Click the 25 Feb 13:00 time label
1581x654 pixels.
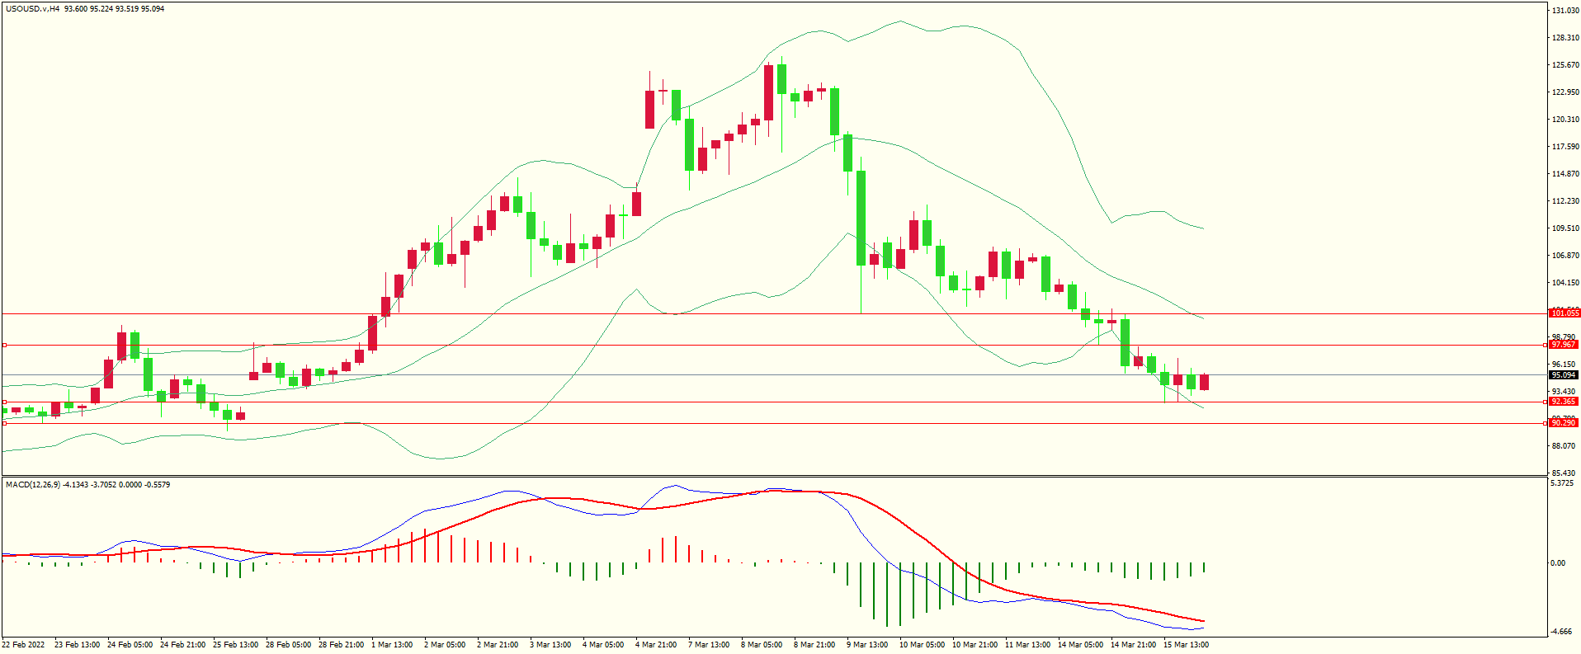pyautogui.click(x=235, y=645)
